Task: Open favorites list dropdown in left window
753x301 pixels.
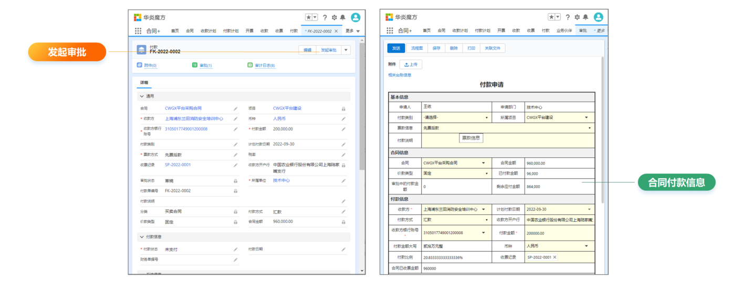Action: [315, 17]
